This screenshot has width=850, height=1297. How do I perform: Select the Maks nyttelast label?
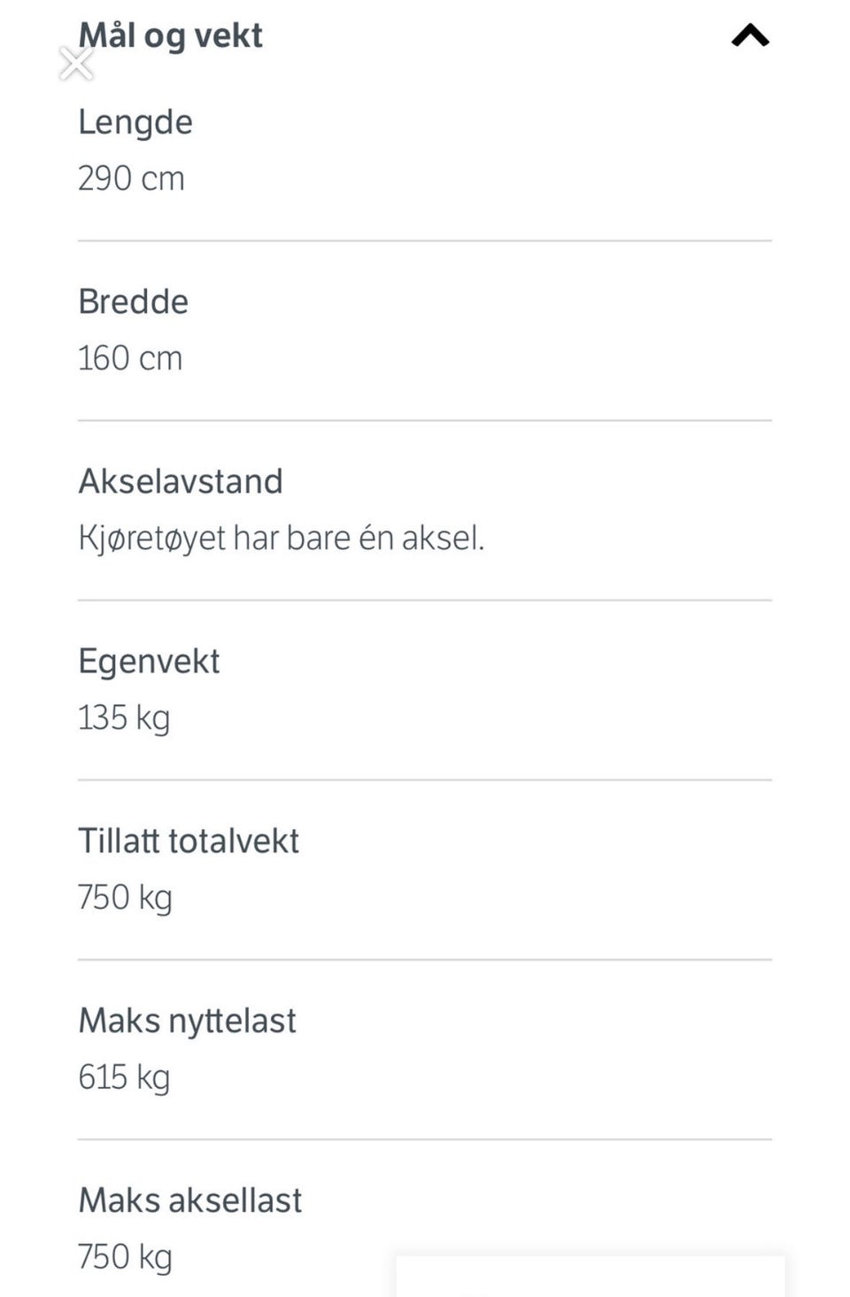[187, 1021]
